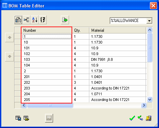Select the Number cell 2
Viewport: 159px width, 128px height.
coord(46,71)
